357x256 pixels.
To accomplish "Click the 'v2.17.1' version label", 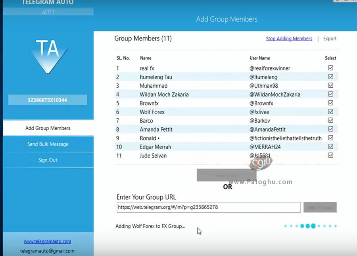I will pyautogui.click(x=48, y=12).
